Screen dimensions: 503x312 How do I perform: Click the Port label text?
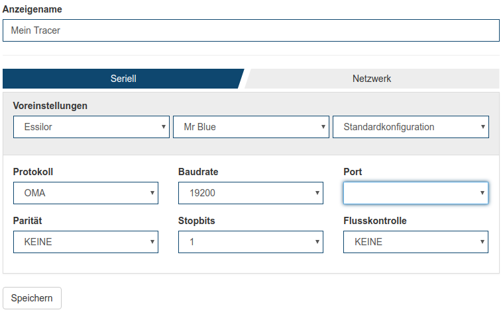pos(353,172)
